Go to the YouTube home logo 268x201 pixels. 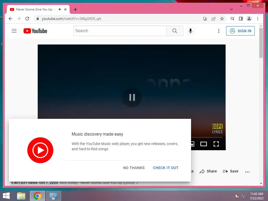pos(35,31)
